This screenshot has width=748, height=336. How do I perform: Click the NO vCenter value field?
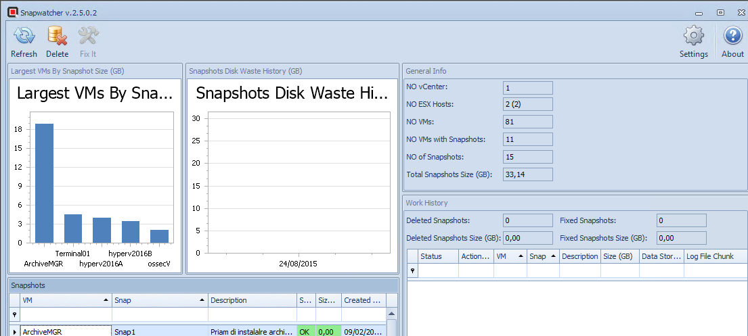528,88
